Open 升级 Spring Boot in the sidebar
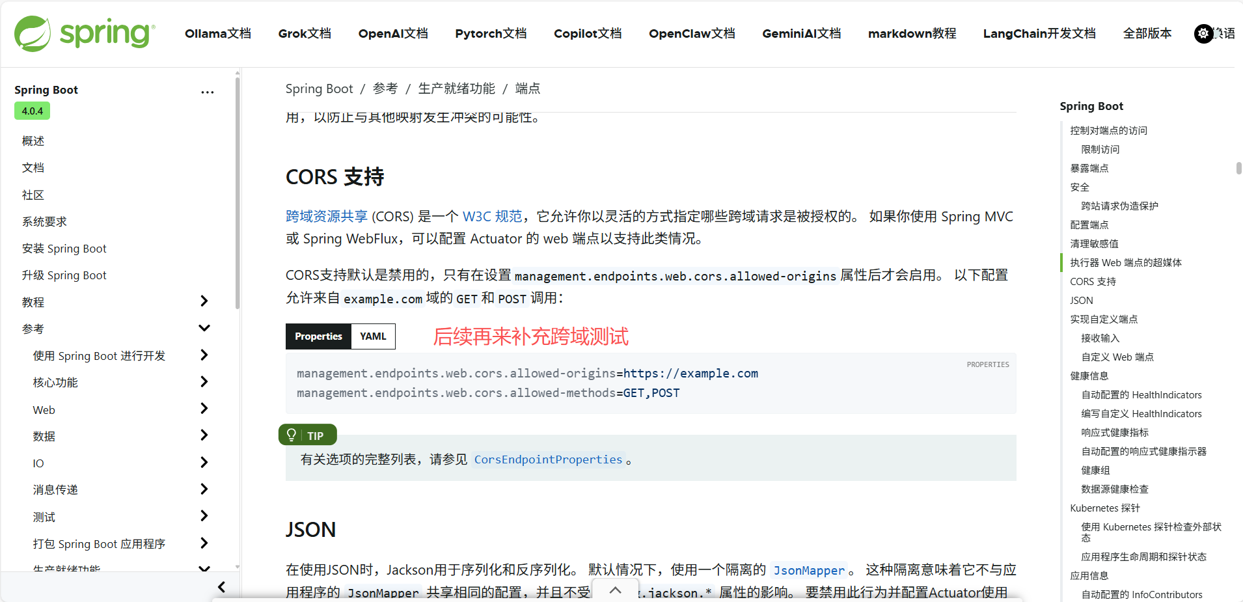The width and height of the screenshot is (1243, 602). click(x=64, y=275)
